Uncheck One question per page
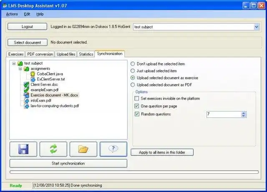The width and height of the screenshot is (267, 192). pyautogui.click(x=137, y=106)
